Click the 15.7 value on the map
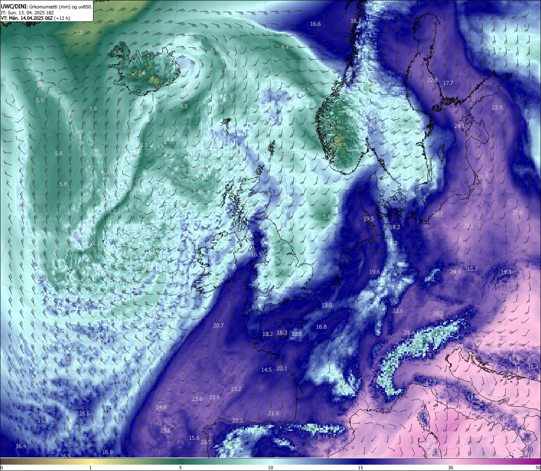This screenshot has width=541, height=471. [x=472, y=269]
